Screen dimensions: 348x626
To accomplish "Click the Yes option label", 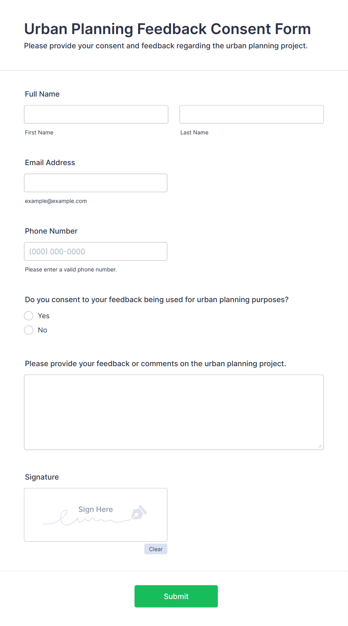I will (x=44, y=316).
